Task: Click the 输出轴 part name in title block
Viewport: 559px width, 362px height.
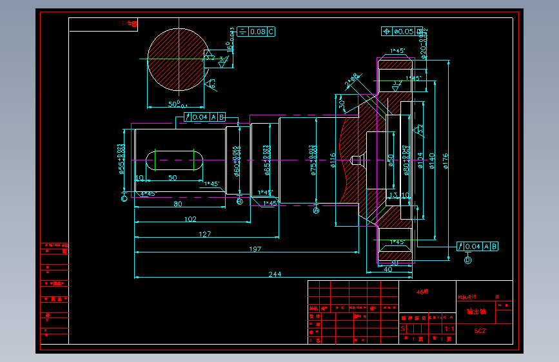Action: (476, 311)
